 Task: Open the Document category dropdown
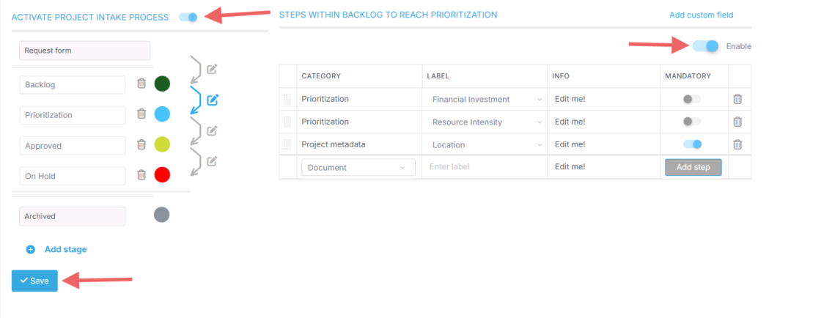358,168
